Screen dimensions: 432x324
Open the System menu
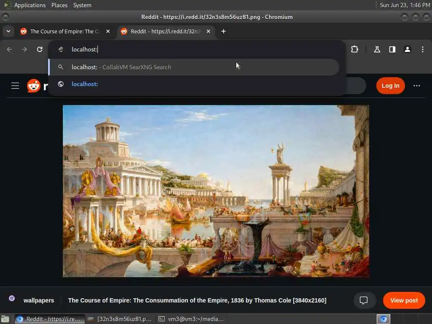[82, 5]
